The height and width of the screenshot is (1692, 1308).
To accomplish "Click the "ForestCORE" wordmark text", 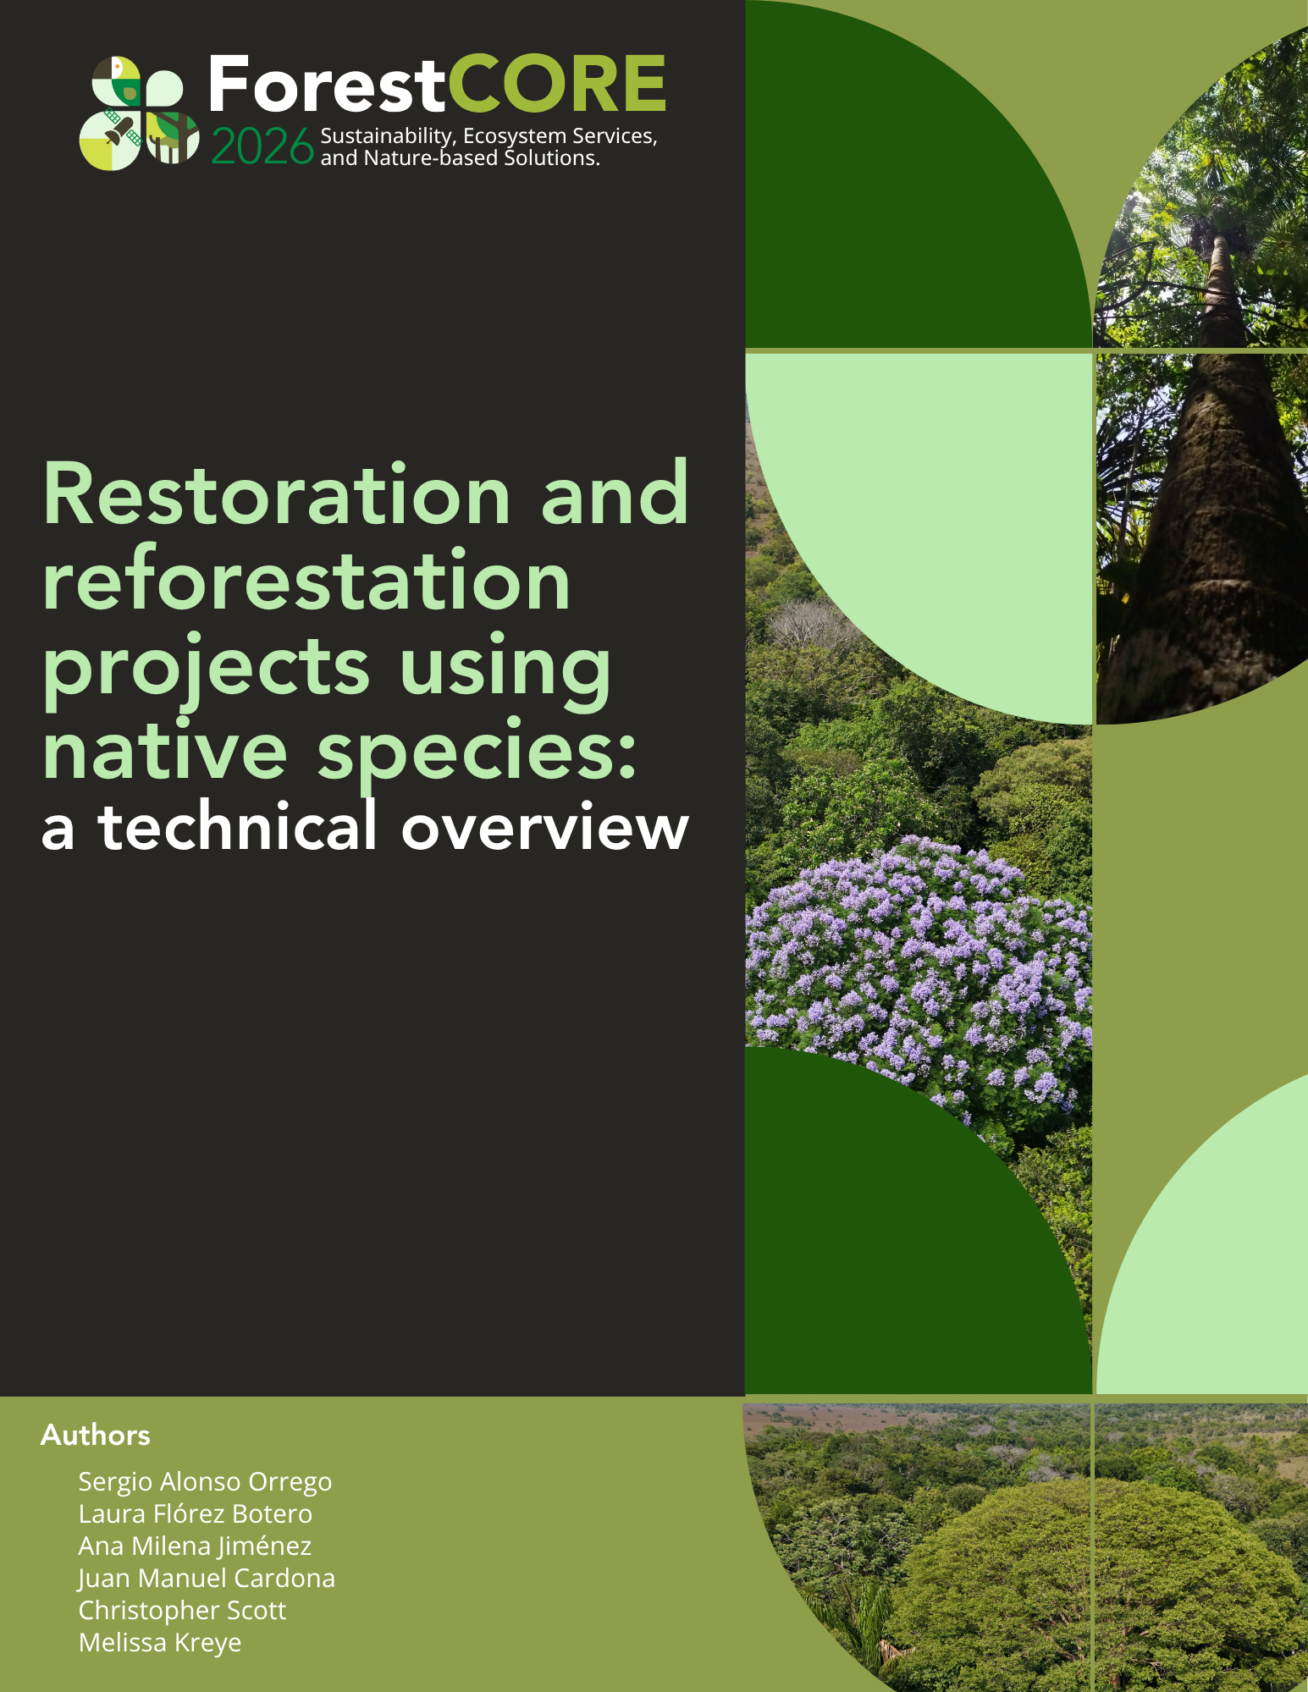I will point(437,84).
